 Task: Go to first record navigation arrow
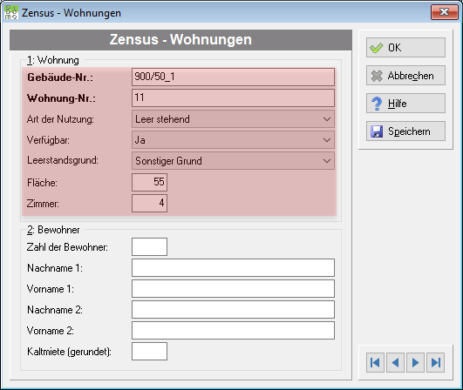click(x=375, y=362)
